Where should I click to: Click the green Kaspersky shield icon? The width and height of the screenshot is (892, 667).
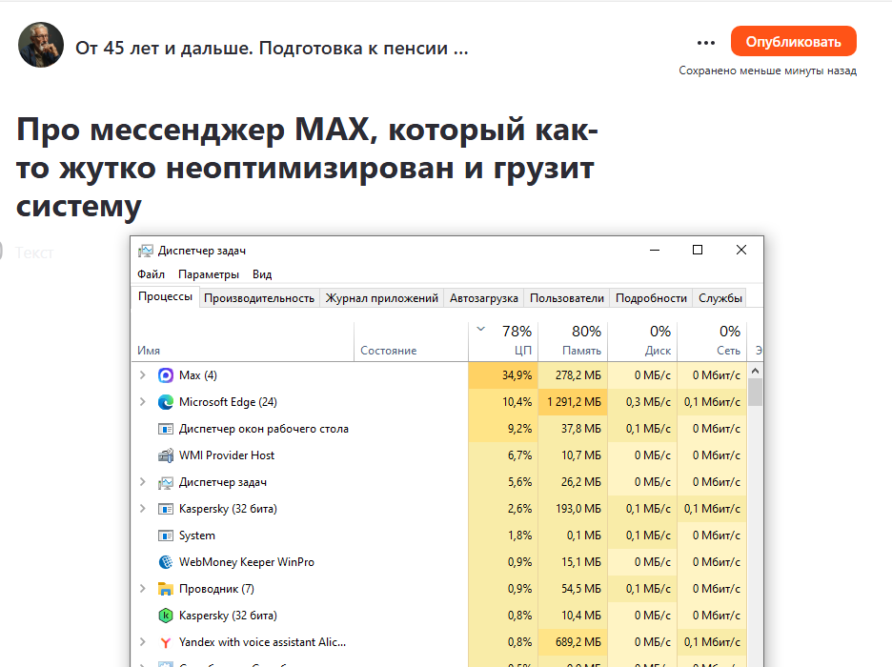166,616
